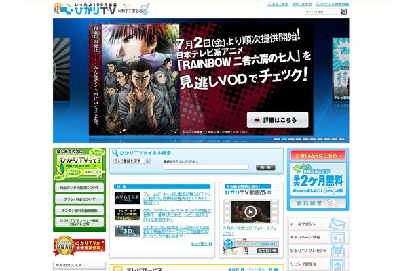Image resolution: width=414 pixels, height=271 pixels.
Task: Click the ひかりTV 3D thumbnail
Action: (128, 231)
